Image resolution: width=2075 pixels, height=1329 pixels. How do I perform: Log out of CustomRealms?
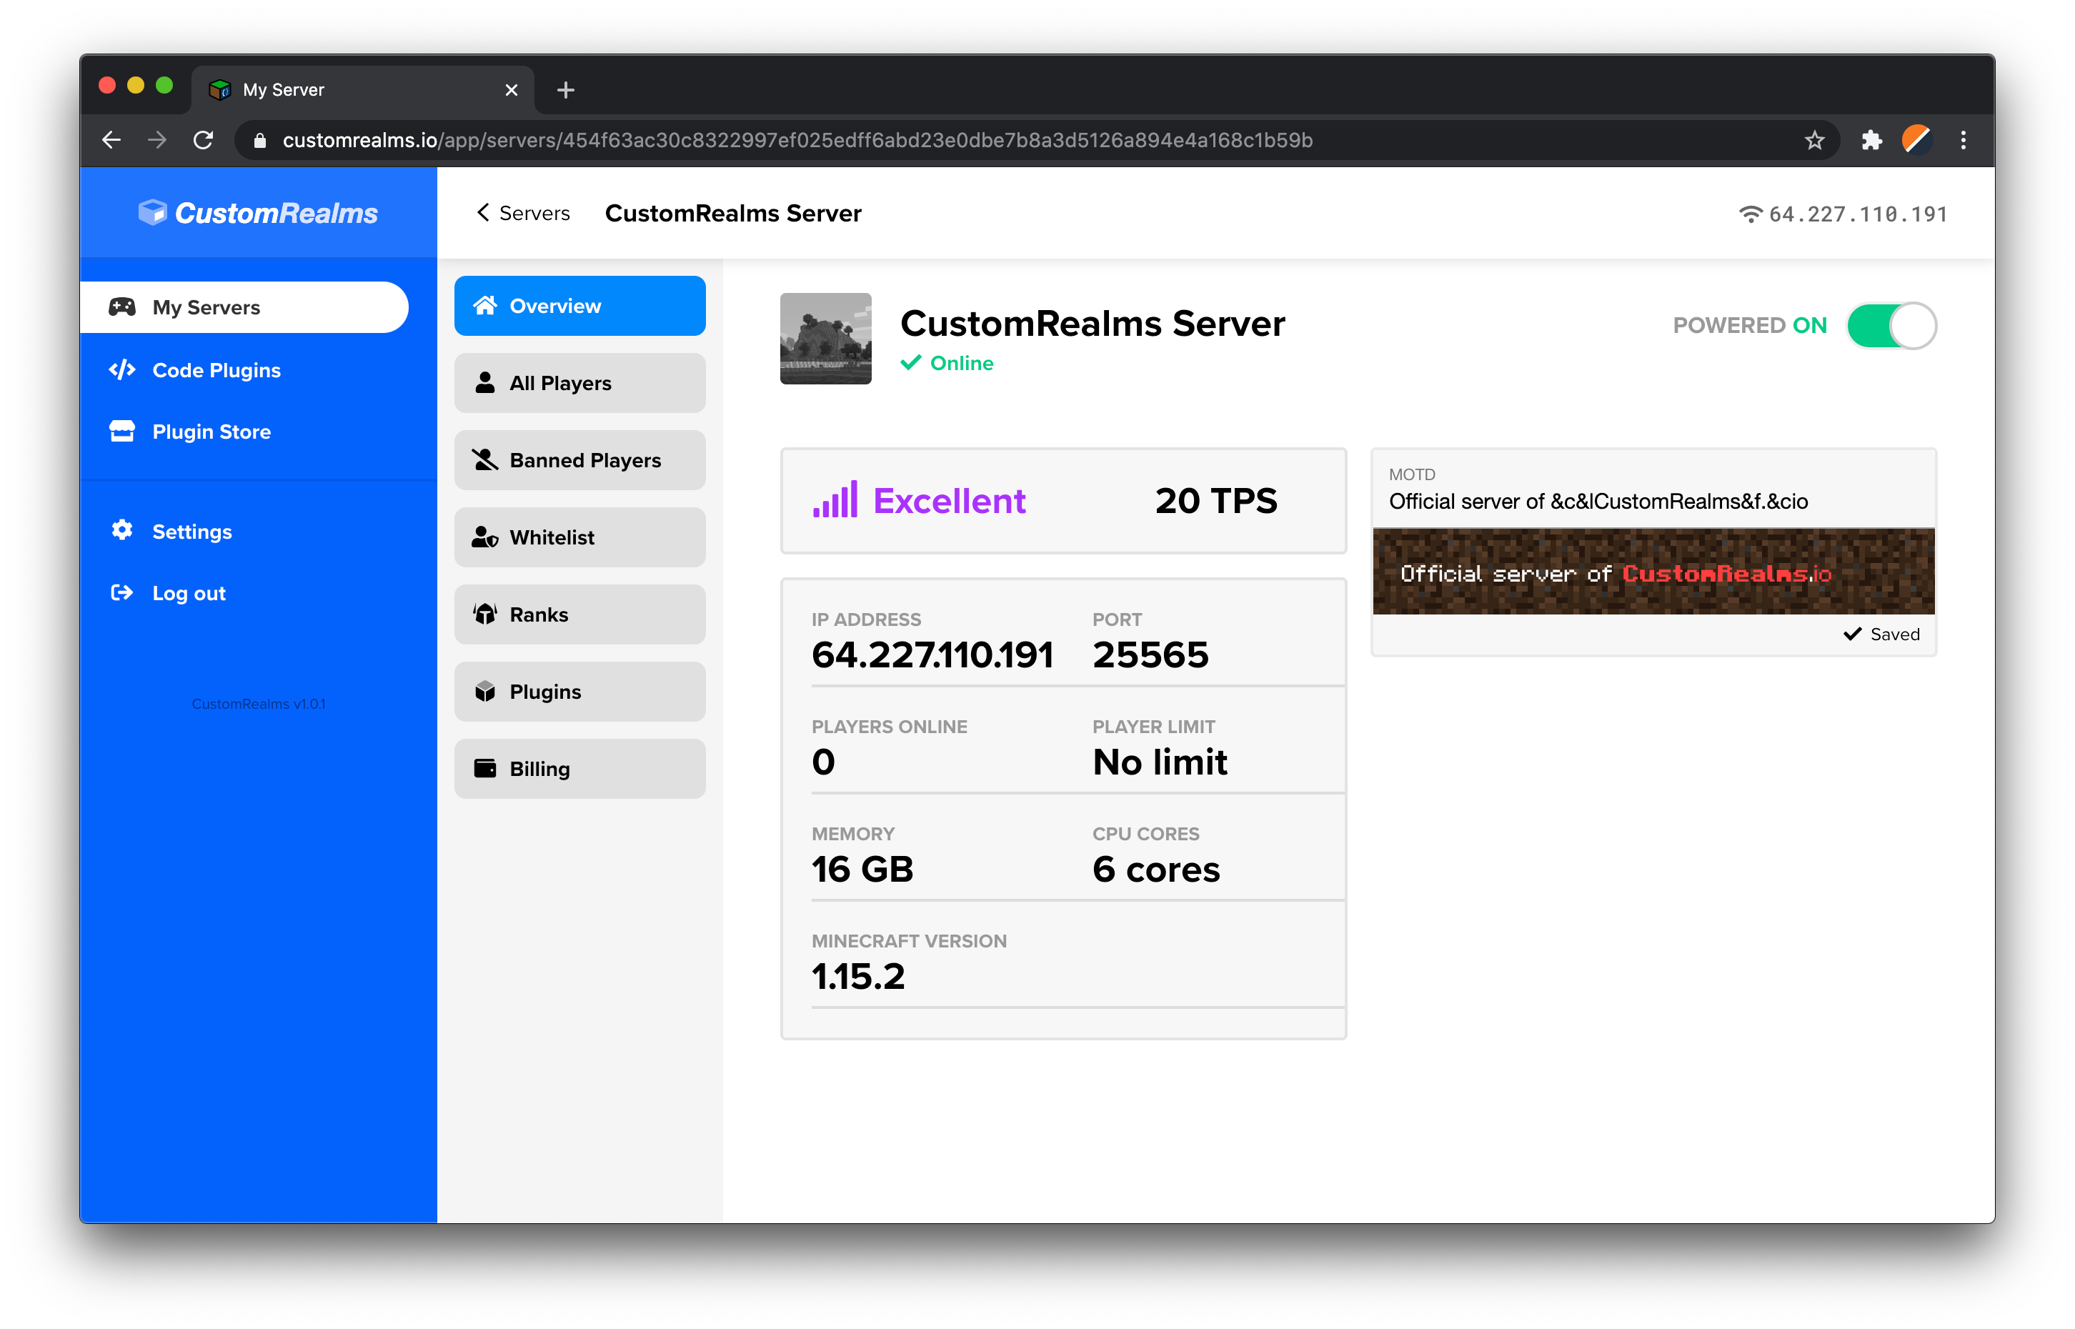point(188,593)
